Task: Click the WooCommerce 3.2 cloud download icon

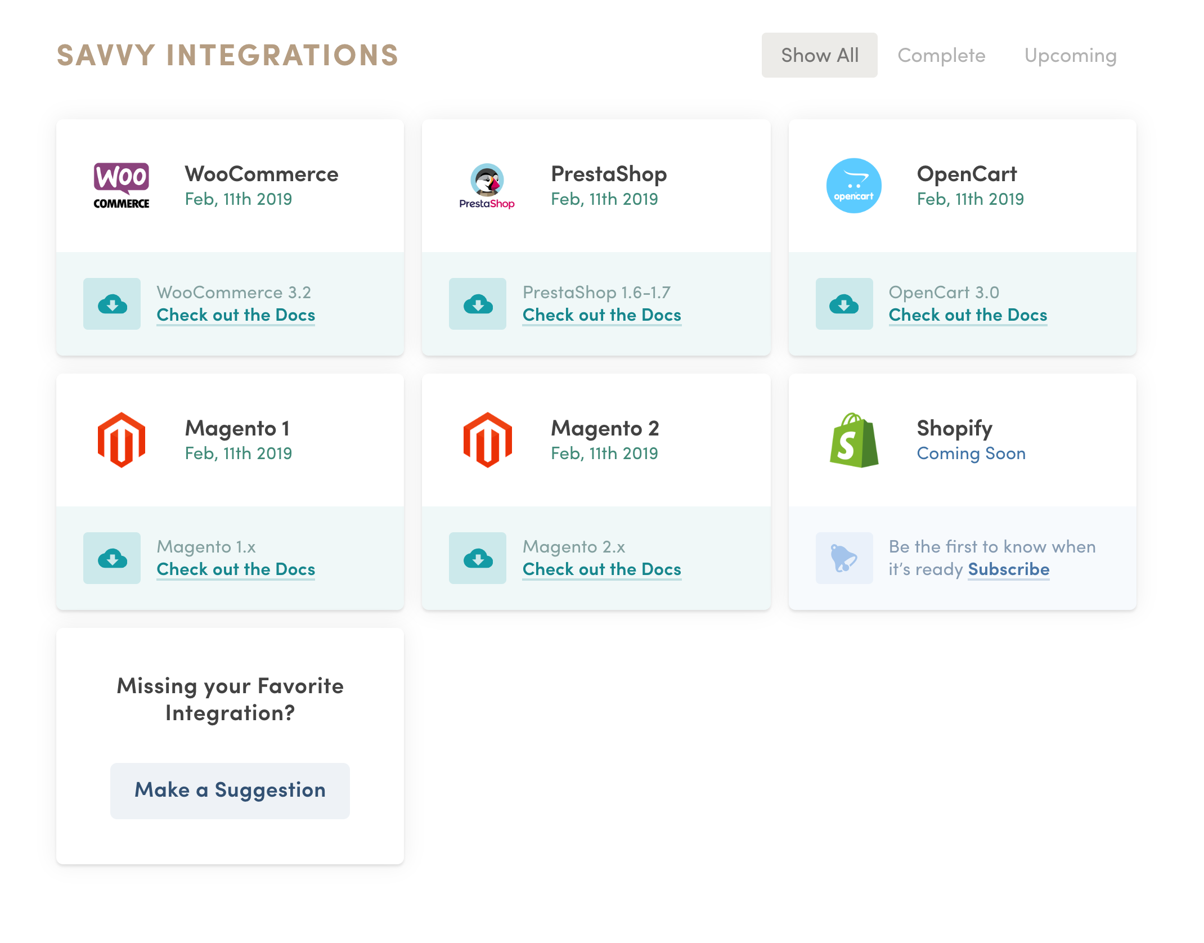Action: point(112,304)
